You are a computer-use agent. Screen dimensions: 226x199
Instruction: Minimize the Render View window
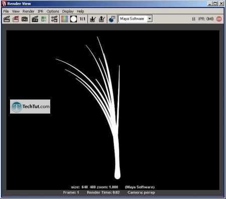click(x=210, y=4)
